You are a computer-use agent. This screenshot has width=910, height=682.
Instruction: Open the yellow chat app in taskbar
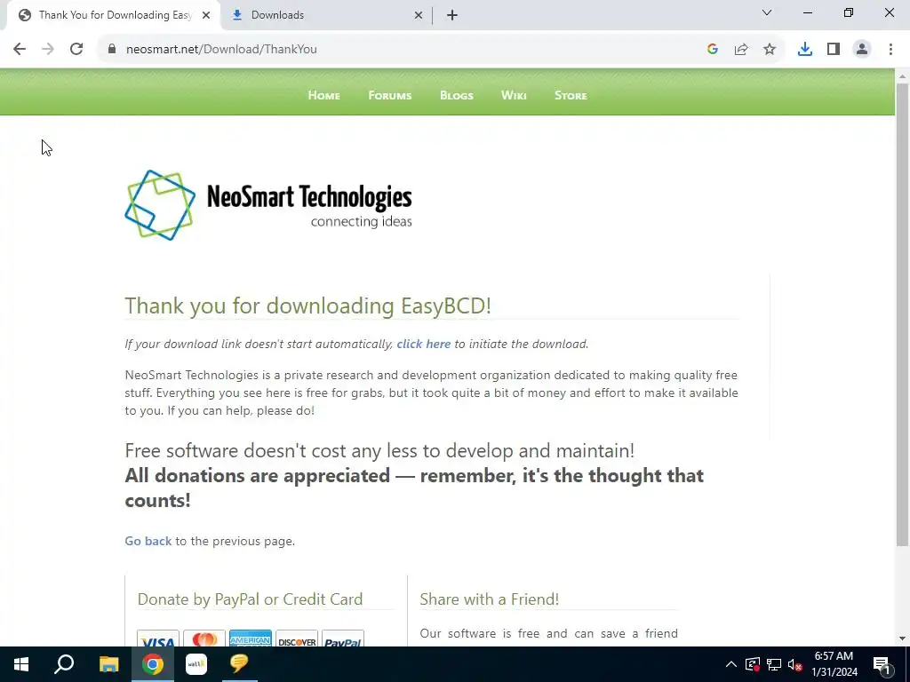point(239,664)
